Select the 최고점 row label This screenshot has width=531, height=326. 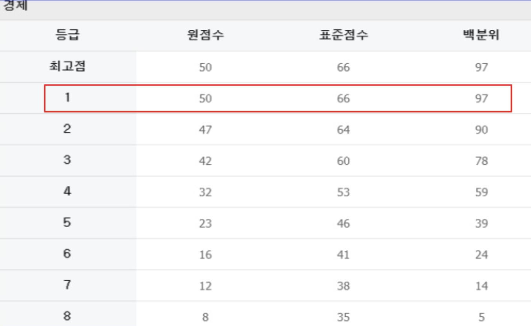[67, 67]
